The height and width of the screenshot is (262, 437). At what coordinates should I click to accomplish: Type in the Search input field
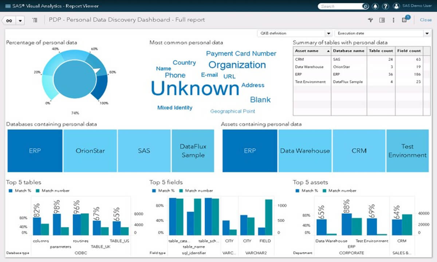pyautogui.click(x=340, y=6)
